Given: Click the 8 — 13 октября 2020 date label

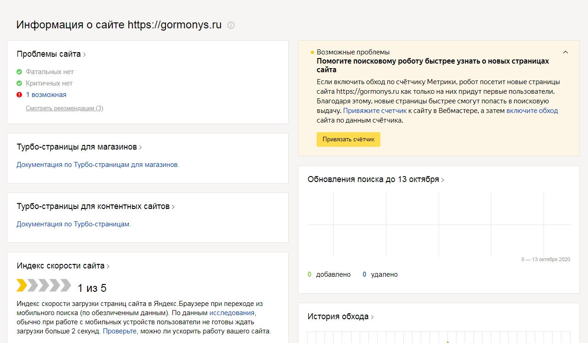Looking at the screenshot, I should 546,259.
